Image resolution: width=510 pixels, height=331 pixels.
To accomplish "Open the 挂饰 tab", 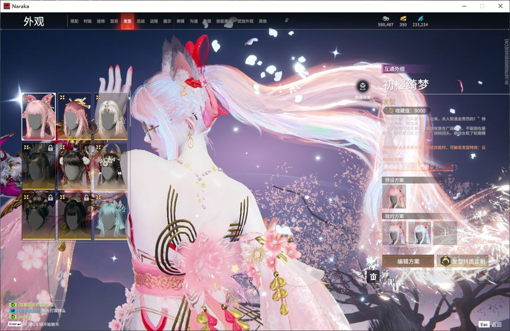I will pos(101,21).
